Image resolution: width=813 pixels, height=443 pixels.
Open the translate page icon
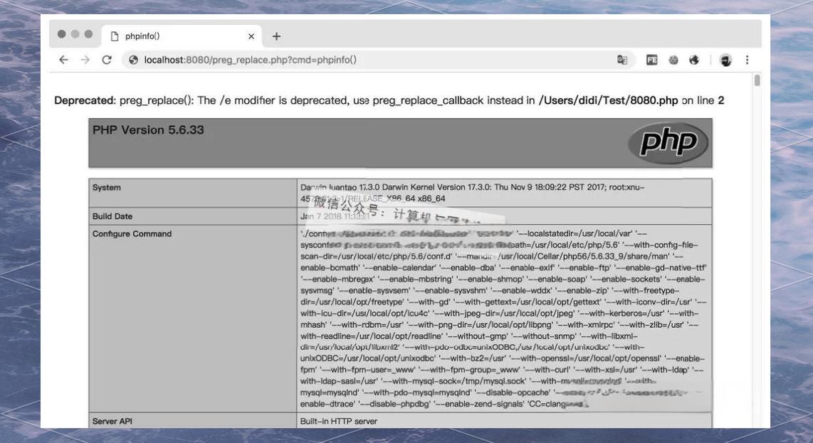(x=622, y=60)
